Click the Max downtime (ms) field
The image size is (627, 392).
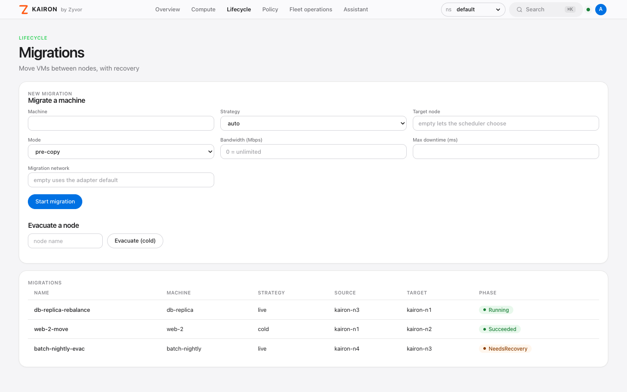point(506,152)
